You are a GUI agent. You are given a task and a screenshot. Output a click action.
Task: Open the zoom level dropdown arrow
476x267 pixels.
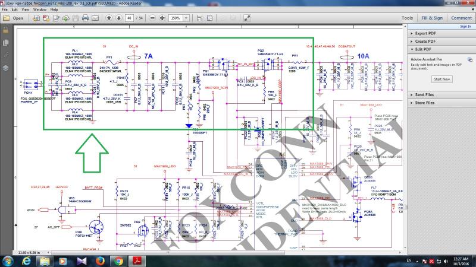point(186,18)
